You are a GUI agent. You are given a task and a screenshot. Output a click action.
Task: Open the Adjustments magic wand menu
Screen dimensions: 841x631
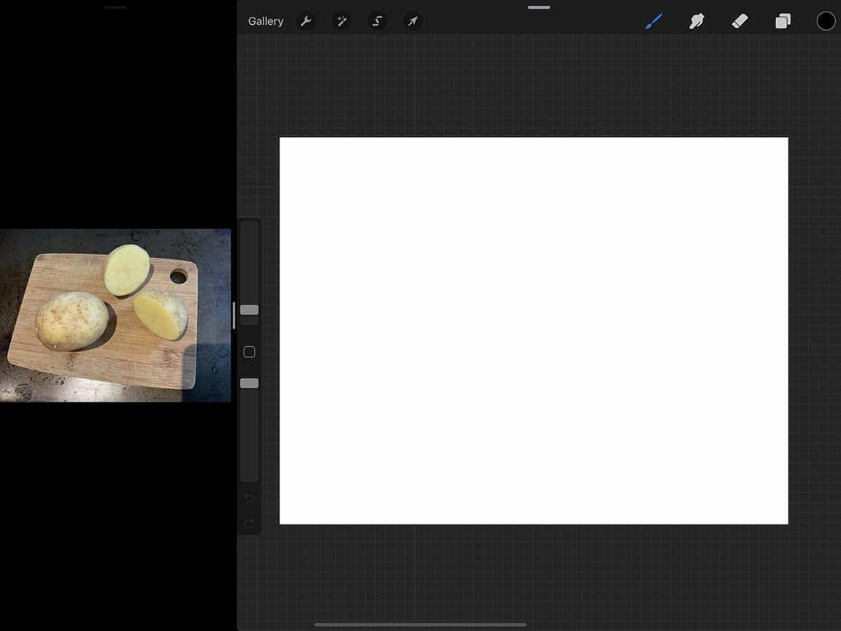pos(342,20)
